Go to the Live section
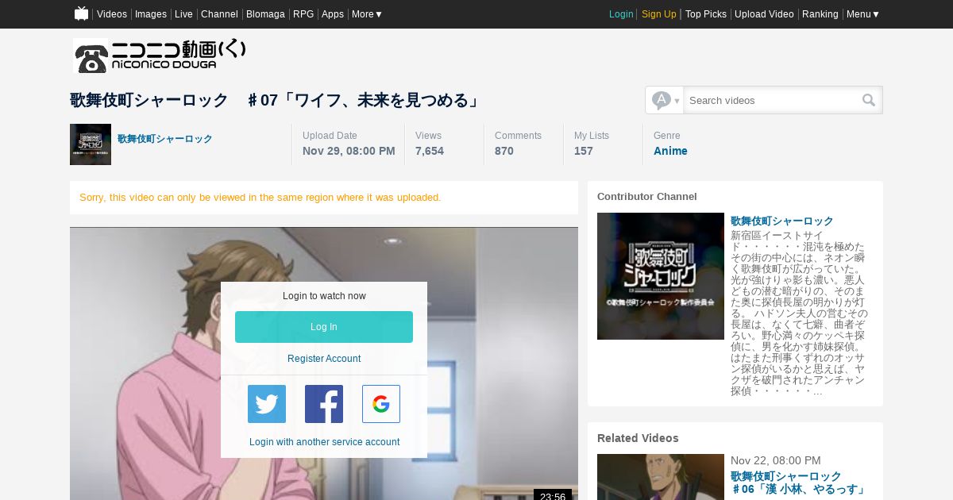This screenshot has width=953, height=500. [183, 14]
